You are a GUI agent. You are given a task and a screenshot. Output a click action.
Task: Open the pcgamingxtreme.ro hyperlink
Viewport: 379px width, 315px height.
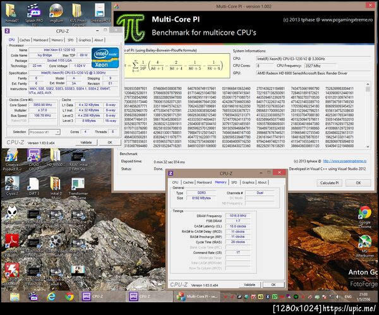345,161
